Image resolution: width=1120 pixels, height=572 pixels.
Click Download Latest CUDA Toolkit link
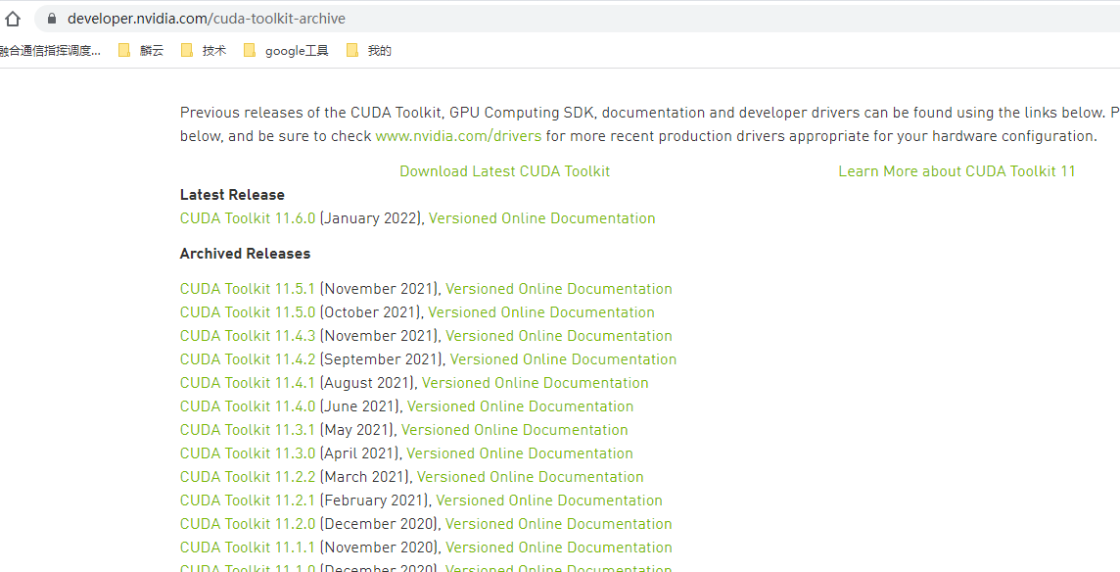pyautogui.click(x=504, y=170)
